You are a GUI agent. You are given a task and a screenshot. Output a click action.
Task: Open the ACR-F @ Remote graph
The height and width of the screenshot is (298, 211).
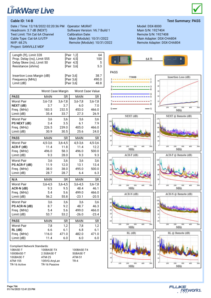[178, 172]
